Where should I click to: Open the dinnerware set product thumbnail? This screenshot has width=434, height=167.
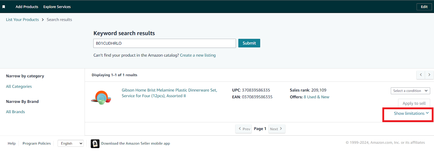[101, 97]
